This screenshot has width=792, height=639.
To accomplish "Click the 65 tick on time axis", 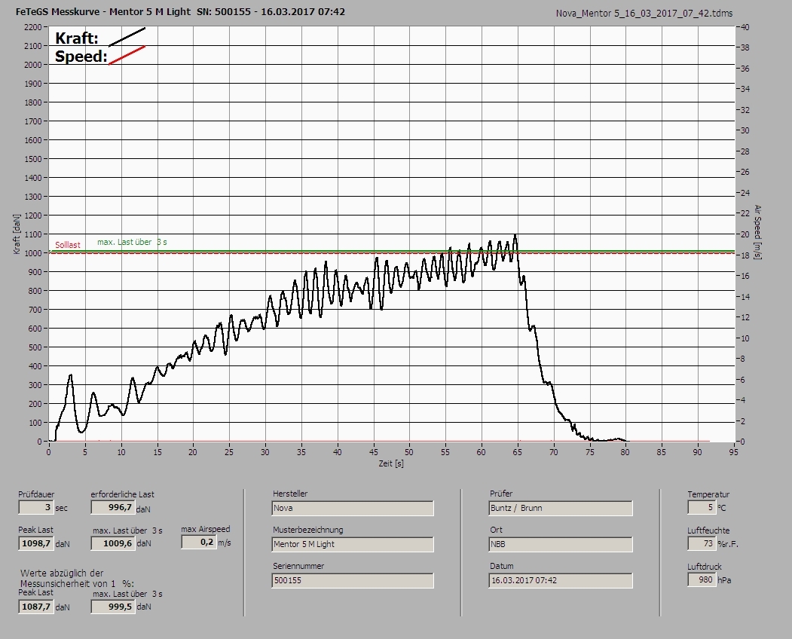I will 517,452.
